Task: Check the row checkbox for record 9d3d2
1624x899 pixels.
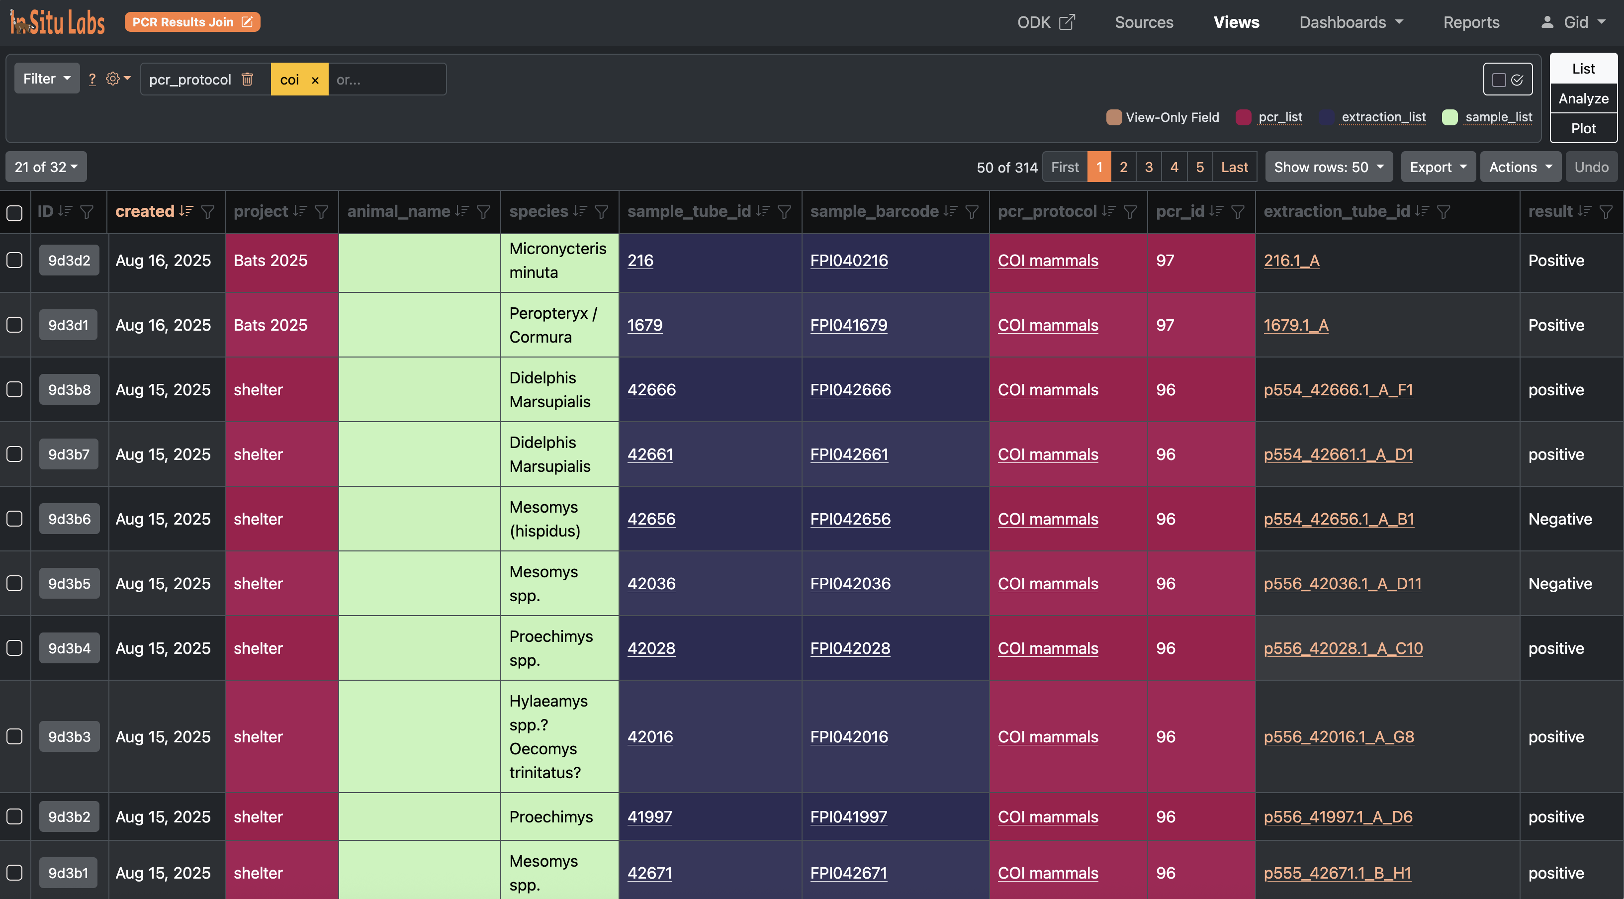Action: point(14,260)
